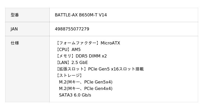Select JAN code 4988755077279
Viewport: 208px width, 110px height.
pyautogui.click(x=72, y=29)
